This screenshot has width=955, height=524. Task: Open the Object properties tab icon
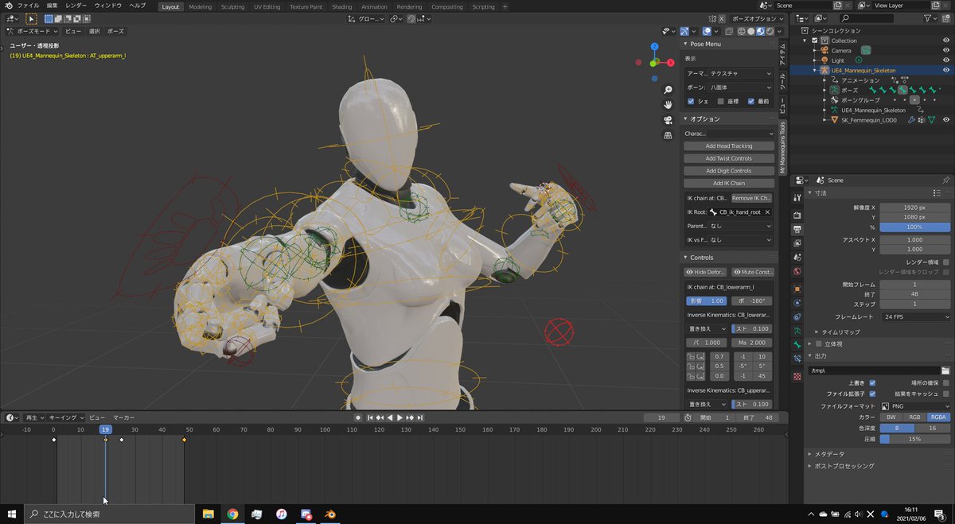point(797,289)
